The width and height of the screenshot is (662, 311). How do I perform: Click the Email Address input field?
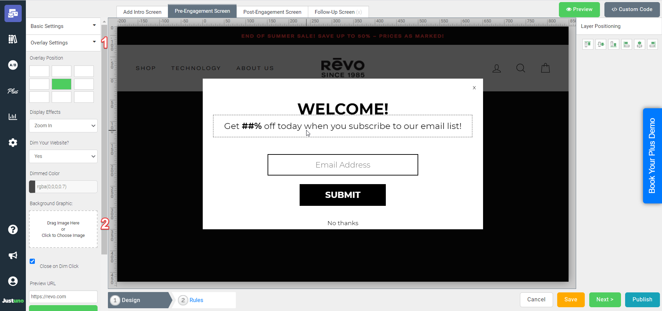342,165
